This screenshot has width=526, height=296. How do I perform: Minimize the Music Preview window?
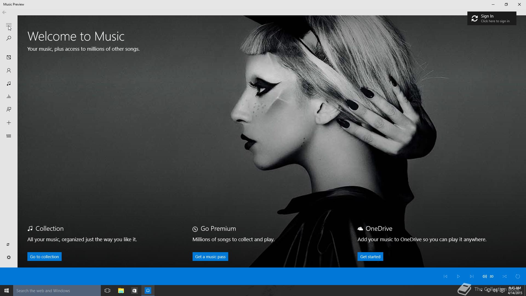[493, 4]
